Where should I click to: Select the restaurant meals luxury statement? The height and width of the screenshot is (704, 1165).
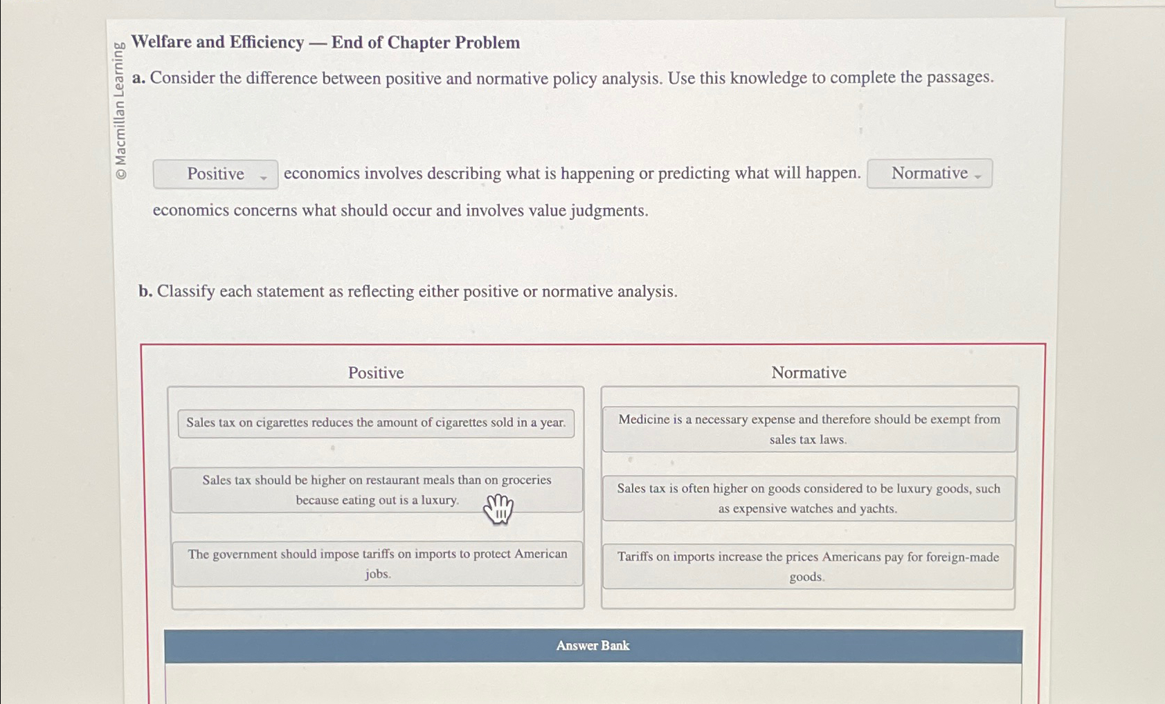377,490
